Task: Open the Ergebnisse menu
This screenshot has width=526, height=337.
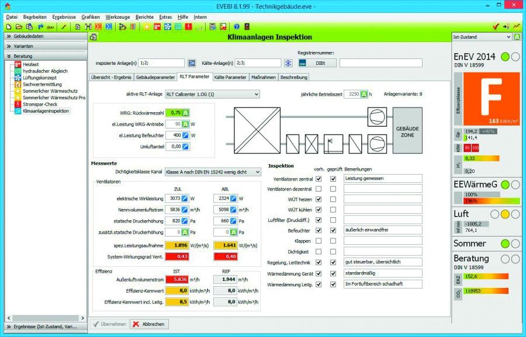Action: 64,17
